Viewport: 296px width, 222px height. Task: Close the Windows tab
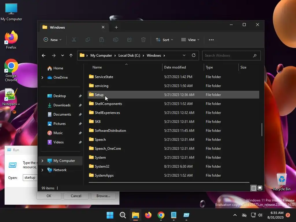(103, 27)
